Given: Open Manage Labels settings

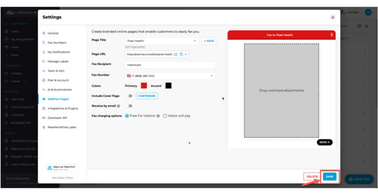Looking at the screenshot, I should 58,61.
